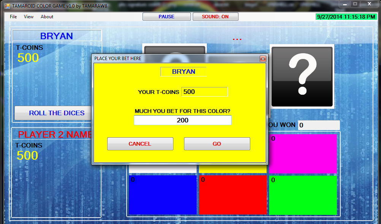Click the YOUR T-COINS field showing 500
Viewport: 381px width, 224px height.
coord(204,92)
